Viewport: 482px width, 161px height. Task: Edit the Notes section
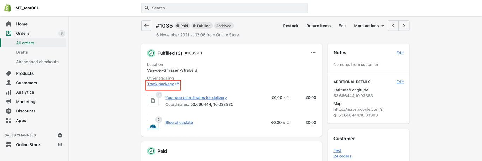pos(400,53)
